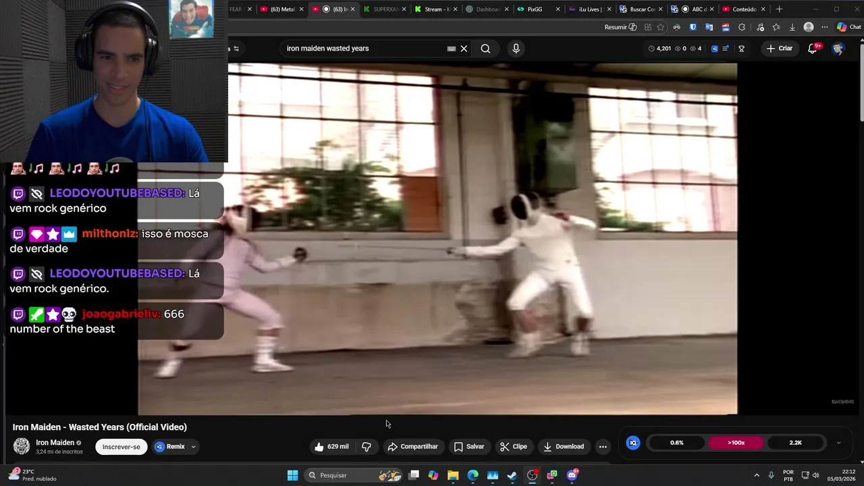Close the PixGG tab
The image size is (864, 486).
558,9
